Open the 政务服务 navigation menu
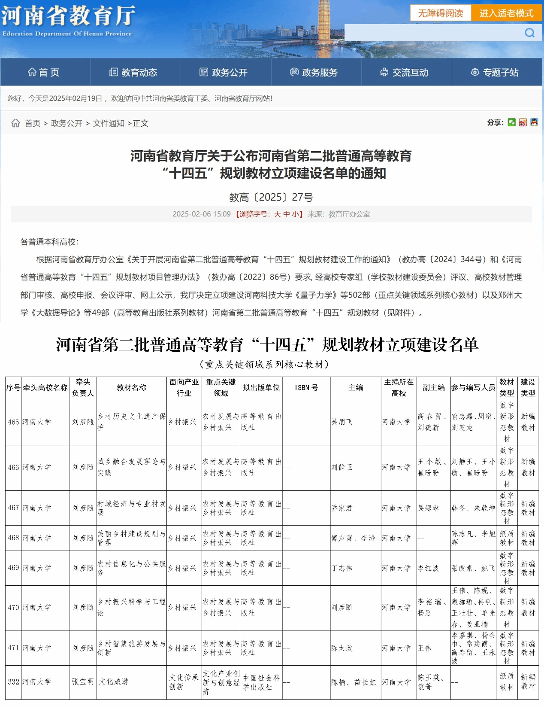The image size is (544, 709). (x=314, y=72)
